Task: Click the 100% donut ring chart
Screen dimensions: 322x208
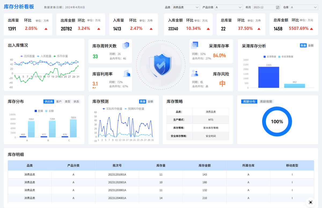Action: 277,122
